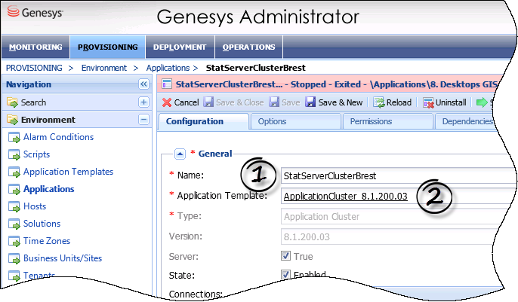
Task: Collapse the Navigation panel with double-arrow
Action: [143, 85]
